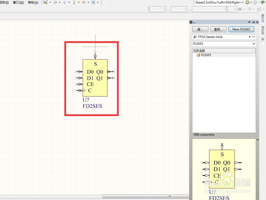The width and height of the screenshot is (266, 200).
Task: Collapse the preview pane with up arrow
Action: click(257, 140)
